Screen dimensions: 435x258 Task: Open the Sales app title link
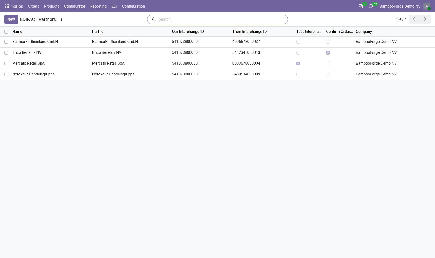click(18, 6)
